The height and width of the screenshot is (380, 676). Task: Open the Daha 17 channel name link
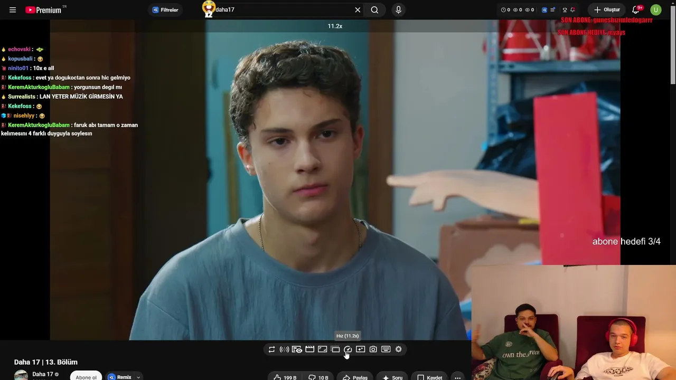43,374
